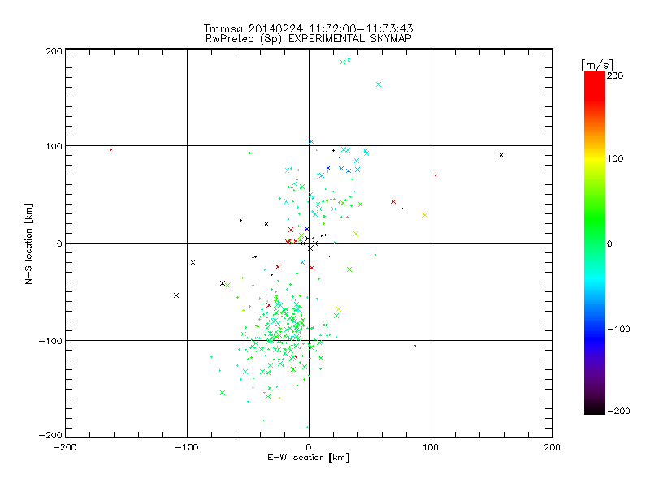Click the subtitle "RwPretec (8p) EXPERIMENTAL SKYMAP"
The width and height of the screenshot is (650, 487).
[309, 39]
